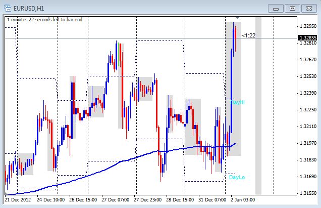Click price scale value 1.32390
The width and height of the screenshot is (321, 208).
308,93
